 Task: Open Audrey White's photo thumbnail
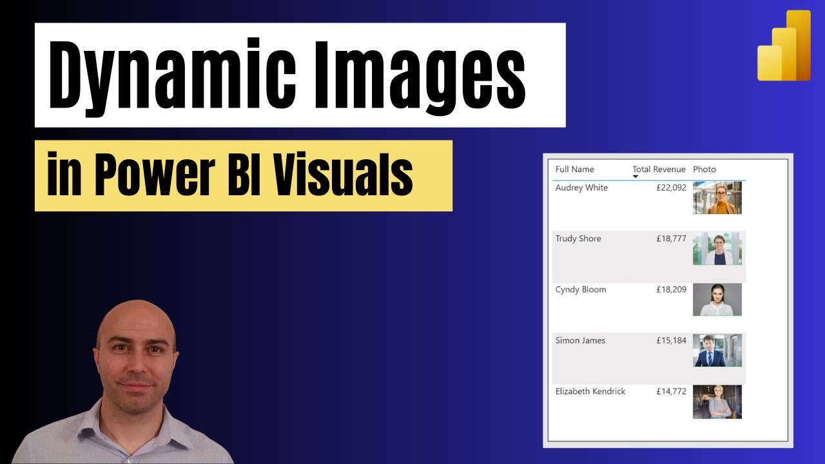[x=717, y=198]
